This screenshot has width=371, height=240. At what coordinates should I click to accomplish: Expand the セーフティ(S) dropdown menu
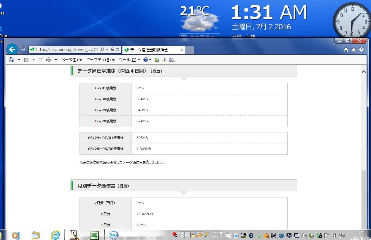click(x=100, y=60)
